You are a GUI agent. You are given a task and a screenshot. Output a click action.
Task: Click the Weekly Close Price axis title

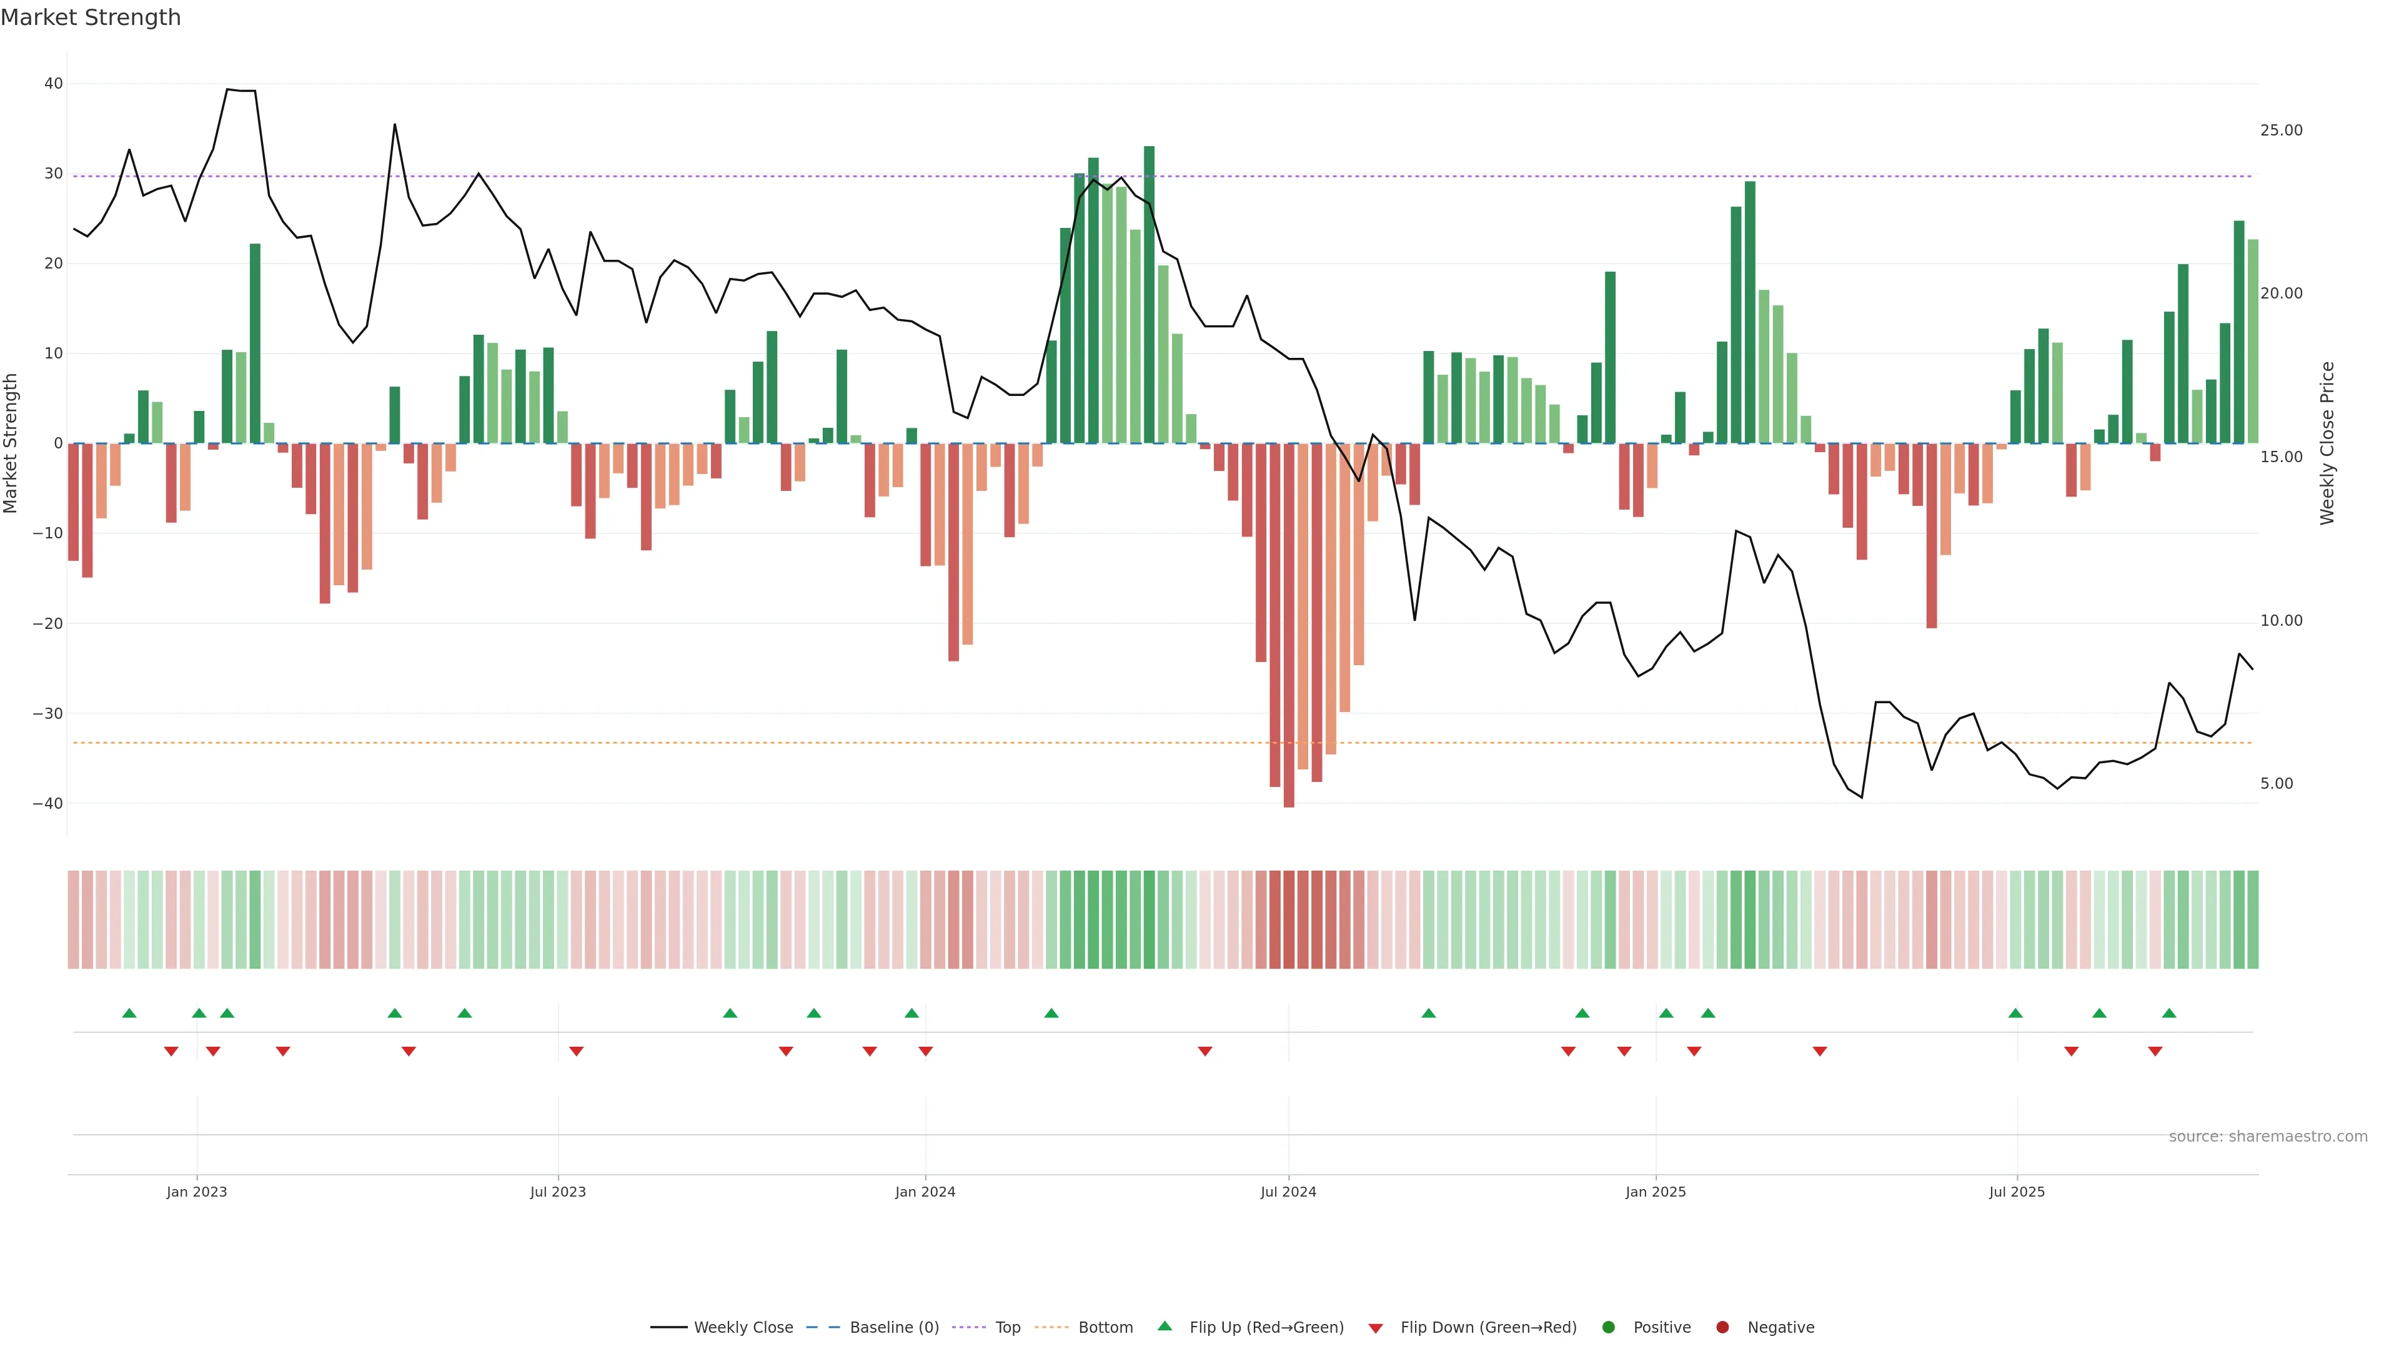click(2327, 443)
